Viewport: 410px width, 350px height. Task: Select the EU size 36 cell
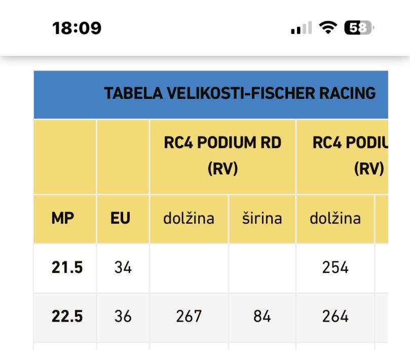pos(123,316)
